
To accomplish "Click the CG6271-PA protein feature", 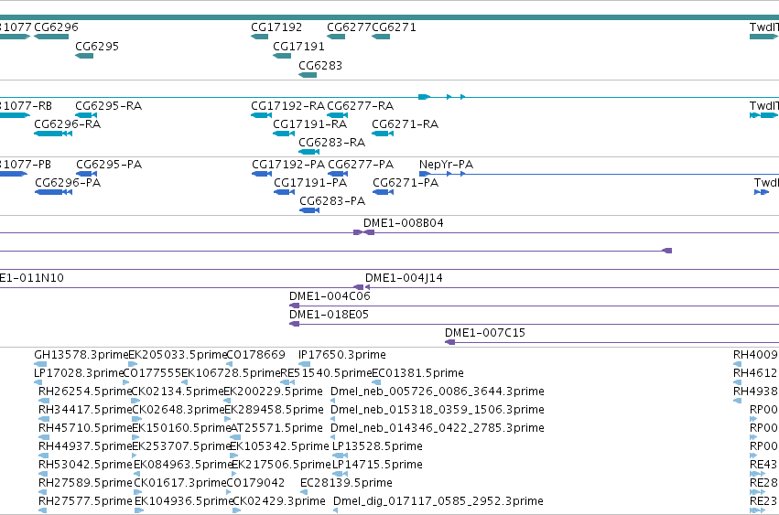I will (x=383, y=192).
